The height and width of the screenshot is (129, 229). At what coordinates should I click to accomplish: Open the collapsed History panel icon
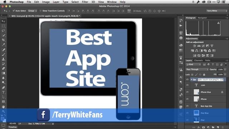181,21
